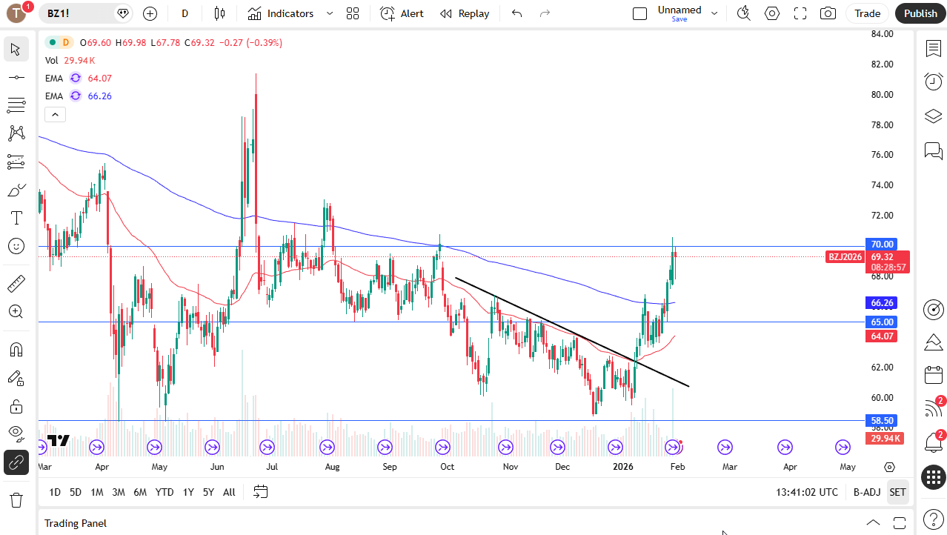Open the object tree layers panel
The height and width of the screenshot is (535, 947).
933,116
